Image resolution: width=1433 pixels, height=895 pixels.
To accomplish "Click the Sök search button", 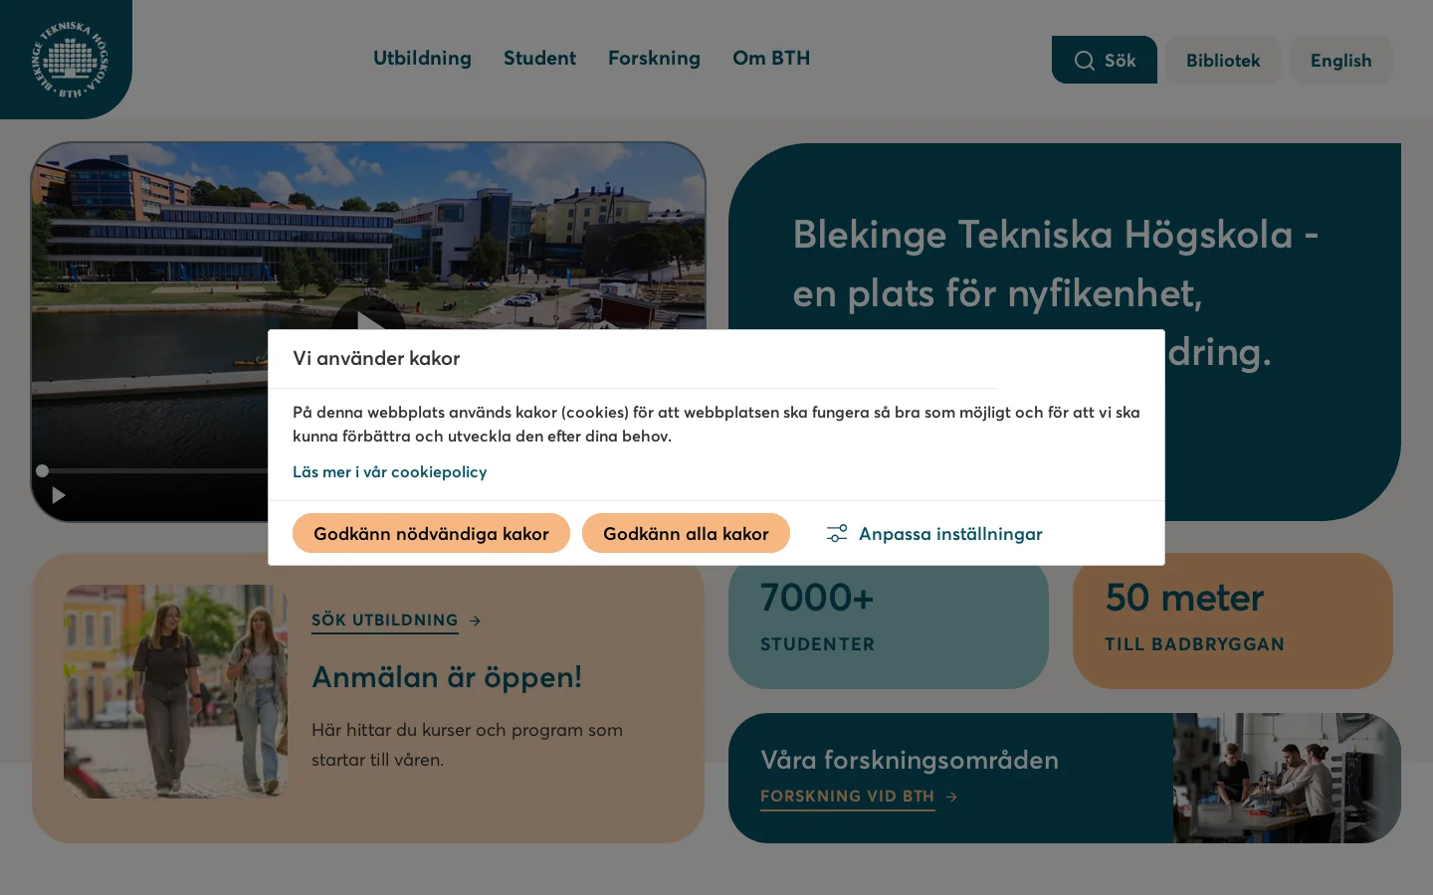I will pos(1105,60).
